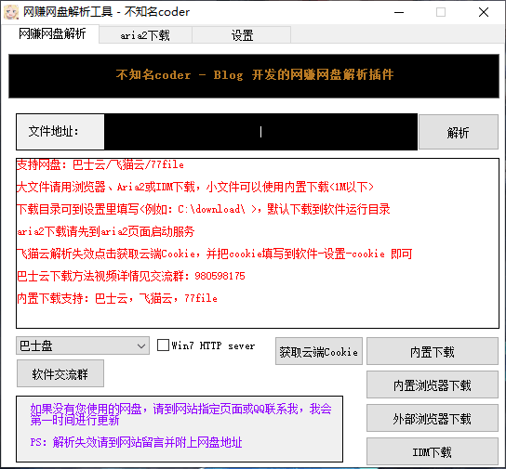Click the 内置浏览器下载 button
Screen dimensions: 506x469
[433, 385]
